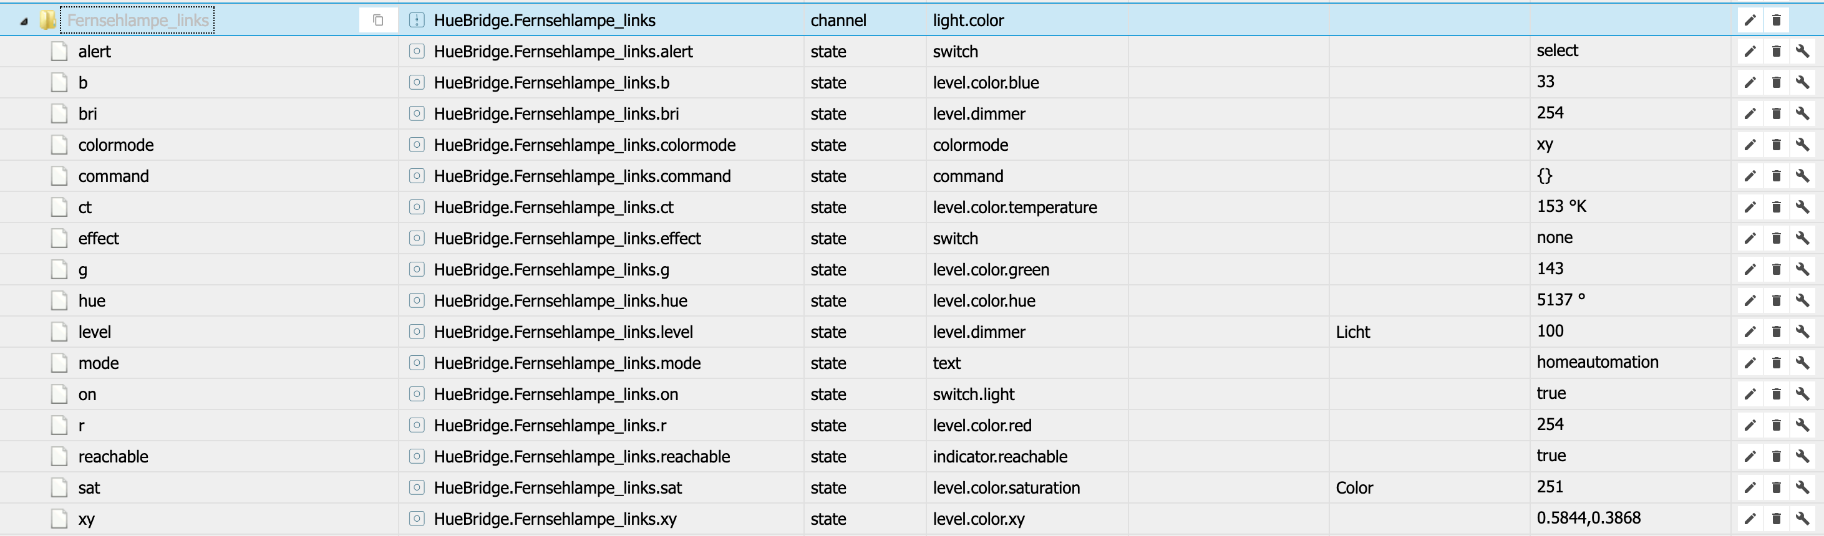Click the level value 100

coord(1550,330)
